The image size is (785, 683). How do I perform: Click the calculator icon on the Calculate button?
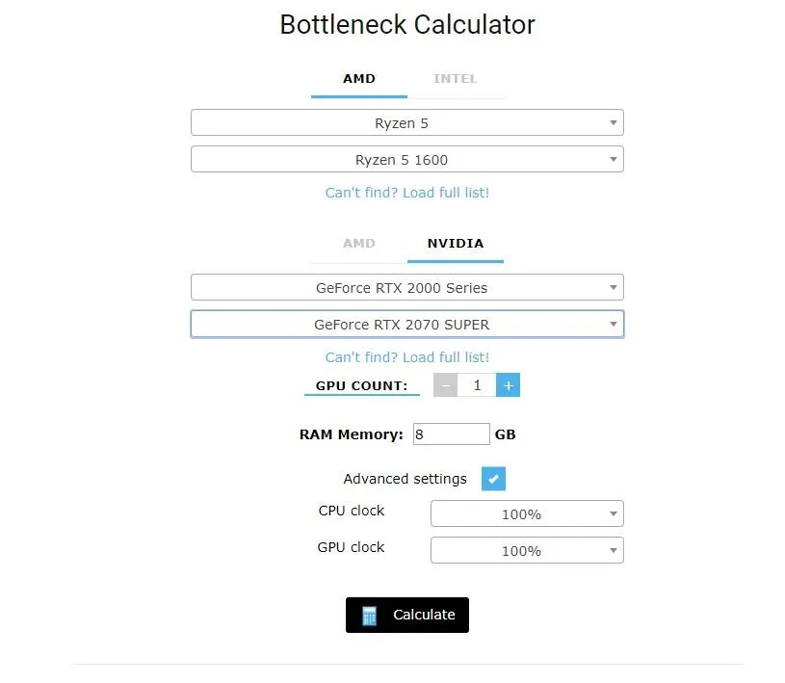pos(370,616)
